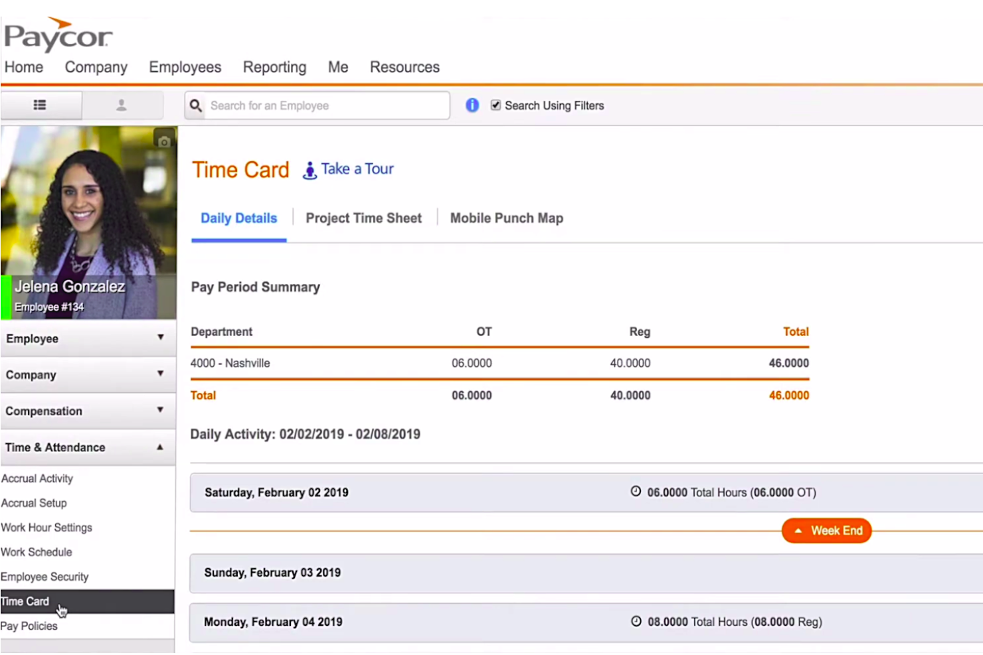Open the Home menu
The height and width of the screenshot is (655, 983).
[x=24, y=67]
